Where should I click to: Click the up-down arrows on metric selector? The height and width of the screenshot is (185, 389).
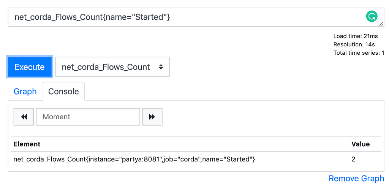pos(161,67)
